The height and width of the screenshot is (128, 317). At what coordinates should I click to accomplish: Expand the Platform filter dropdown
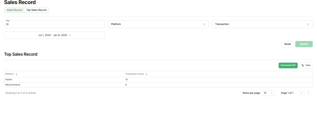158,24
